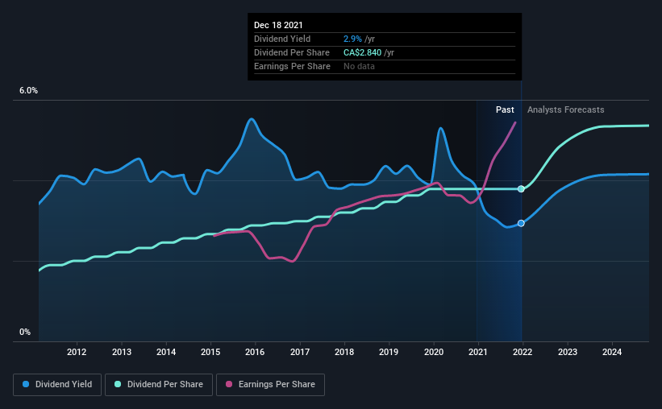
Task: Click the Dec 18 2021 tooltip header
Action: (x=278, y=25)
